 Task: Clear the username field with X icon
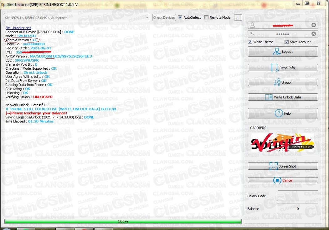(x=313, y=25)
